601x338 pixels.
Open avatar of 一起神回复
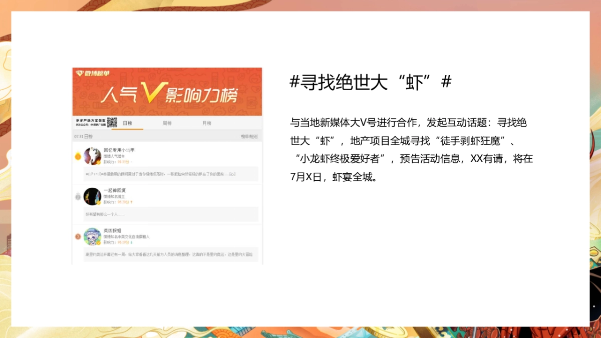[92, 196]
